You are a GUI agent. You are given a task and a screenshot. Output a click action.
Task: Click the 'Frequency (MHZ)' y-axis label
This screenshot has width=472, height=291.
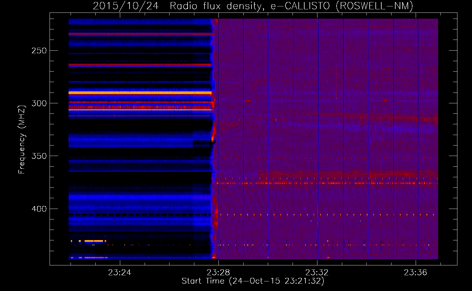[22, 140]
